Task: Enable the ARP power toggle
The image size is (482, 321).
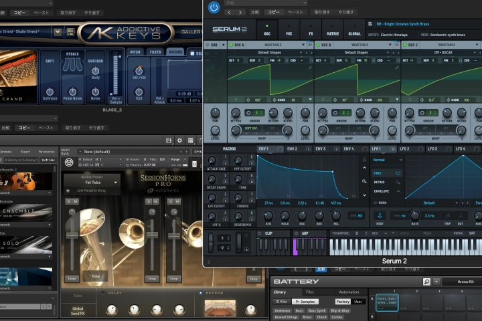Action: coord(296,233)
